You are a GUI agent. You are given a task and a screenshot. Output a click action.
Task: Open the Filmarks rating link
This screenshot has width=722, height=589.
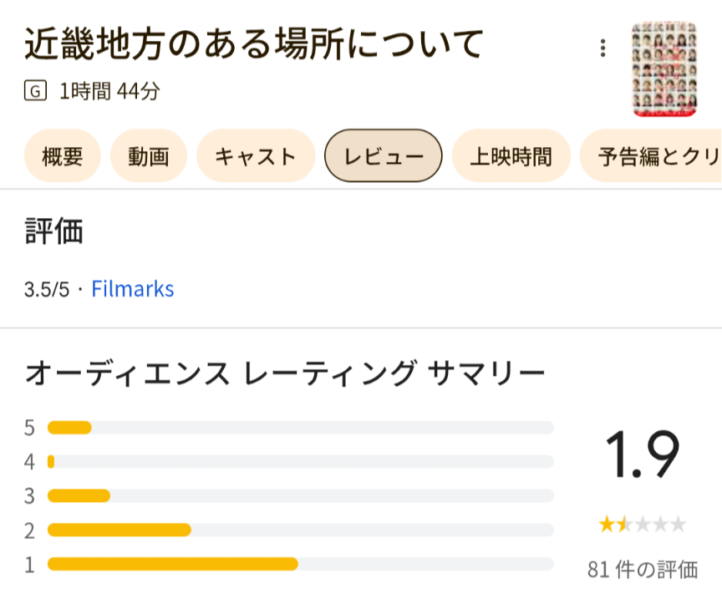click(133, 290)
